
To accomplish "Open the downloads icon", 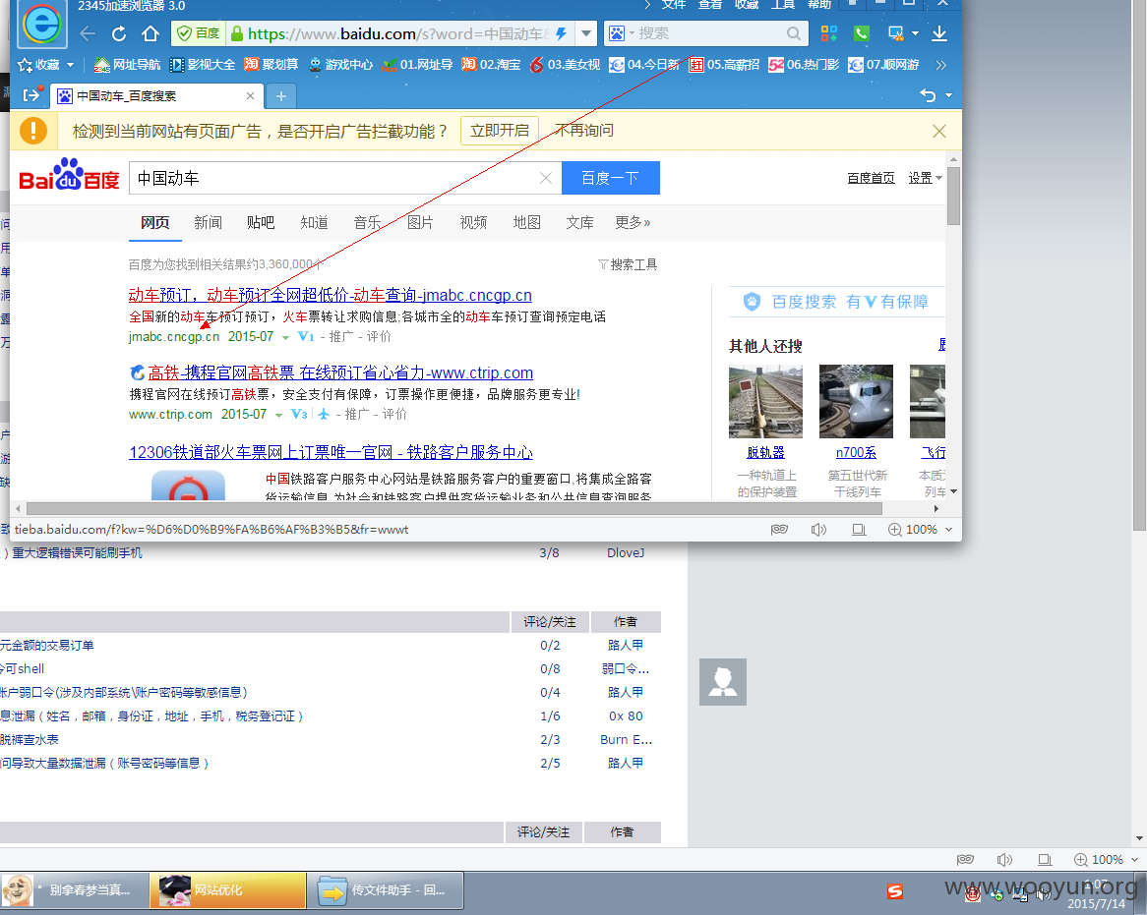I will 939,33.
